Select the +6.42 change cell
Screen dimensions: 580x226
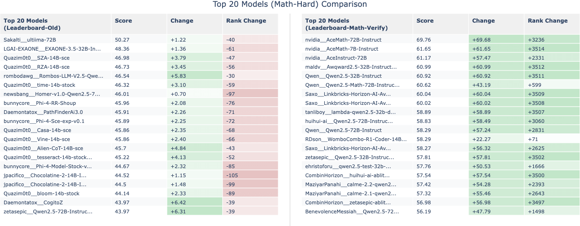pyautogui.click(x=180, y=202)
